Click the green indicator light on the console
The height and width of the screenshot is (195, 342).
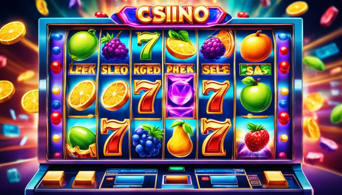click(x=176, y=169)
